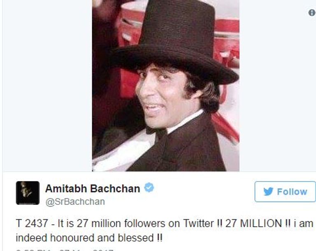Click the blue verified badge

tap(149, 187)
